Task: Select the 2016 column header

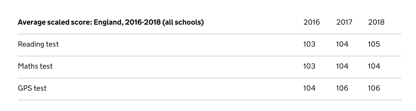Action: click(311, 22)
